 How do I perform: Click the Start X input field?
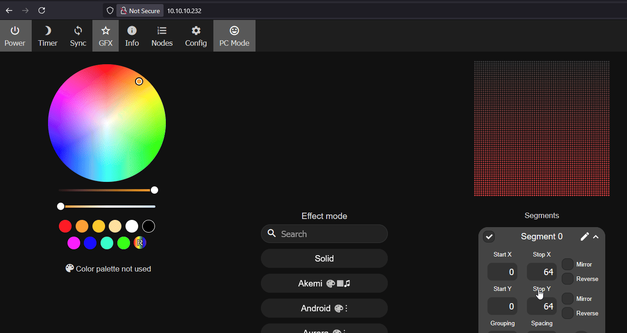tap(502, 272)
